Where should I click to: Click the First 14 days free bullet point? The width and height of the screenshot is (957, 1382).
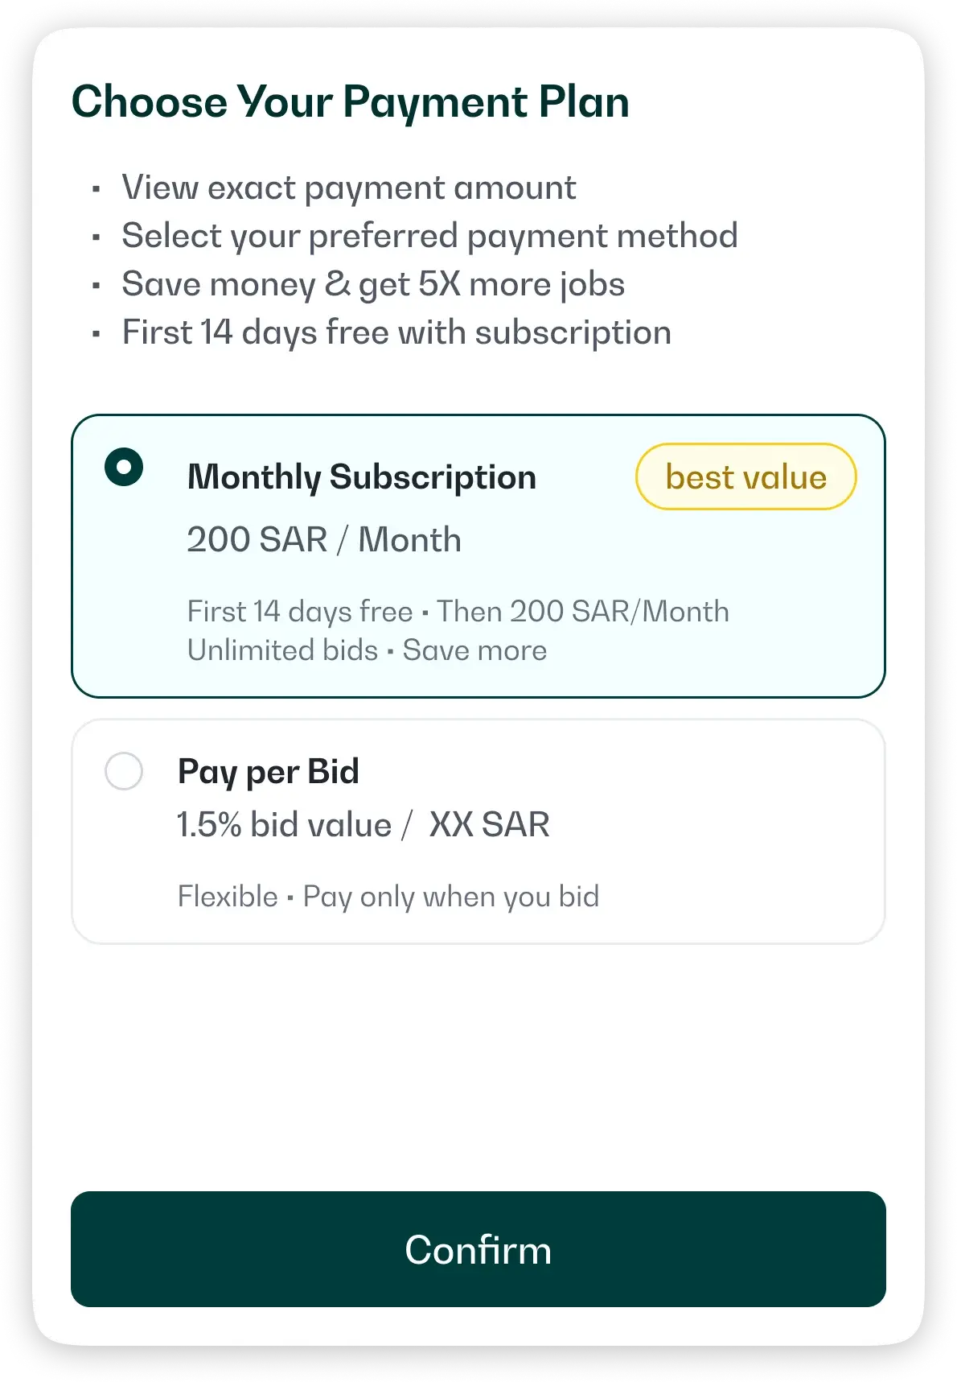[x=396, y=332]
